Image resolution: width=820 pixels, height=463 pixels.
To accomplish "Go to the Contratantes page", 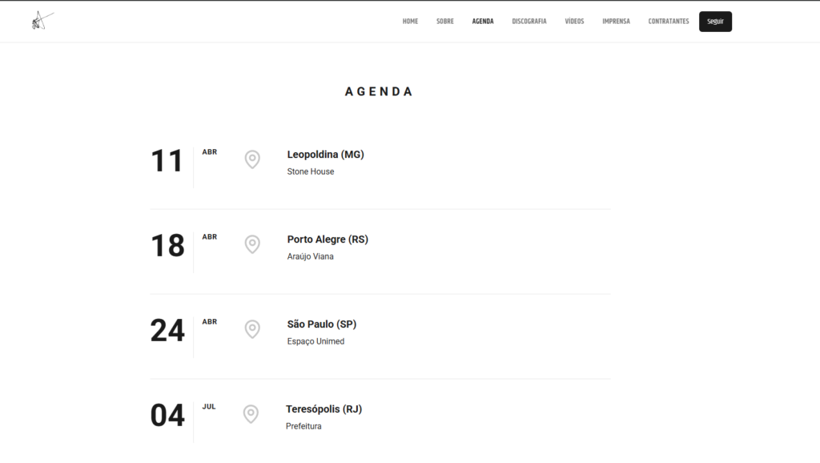I will tap(668, 22).
